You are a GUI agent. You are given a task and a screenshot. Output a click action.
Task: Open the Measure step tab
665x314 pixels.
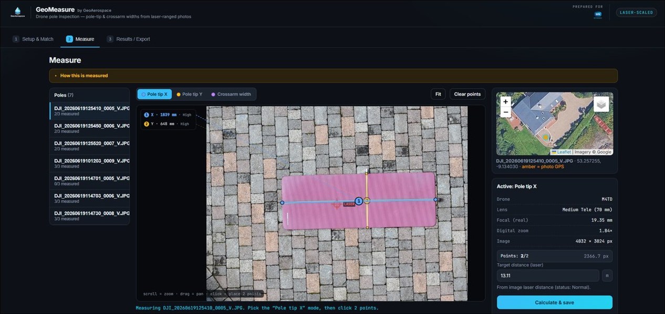tap(80, 39)
